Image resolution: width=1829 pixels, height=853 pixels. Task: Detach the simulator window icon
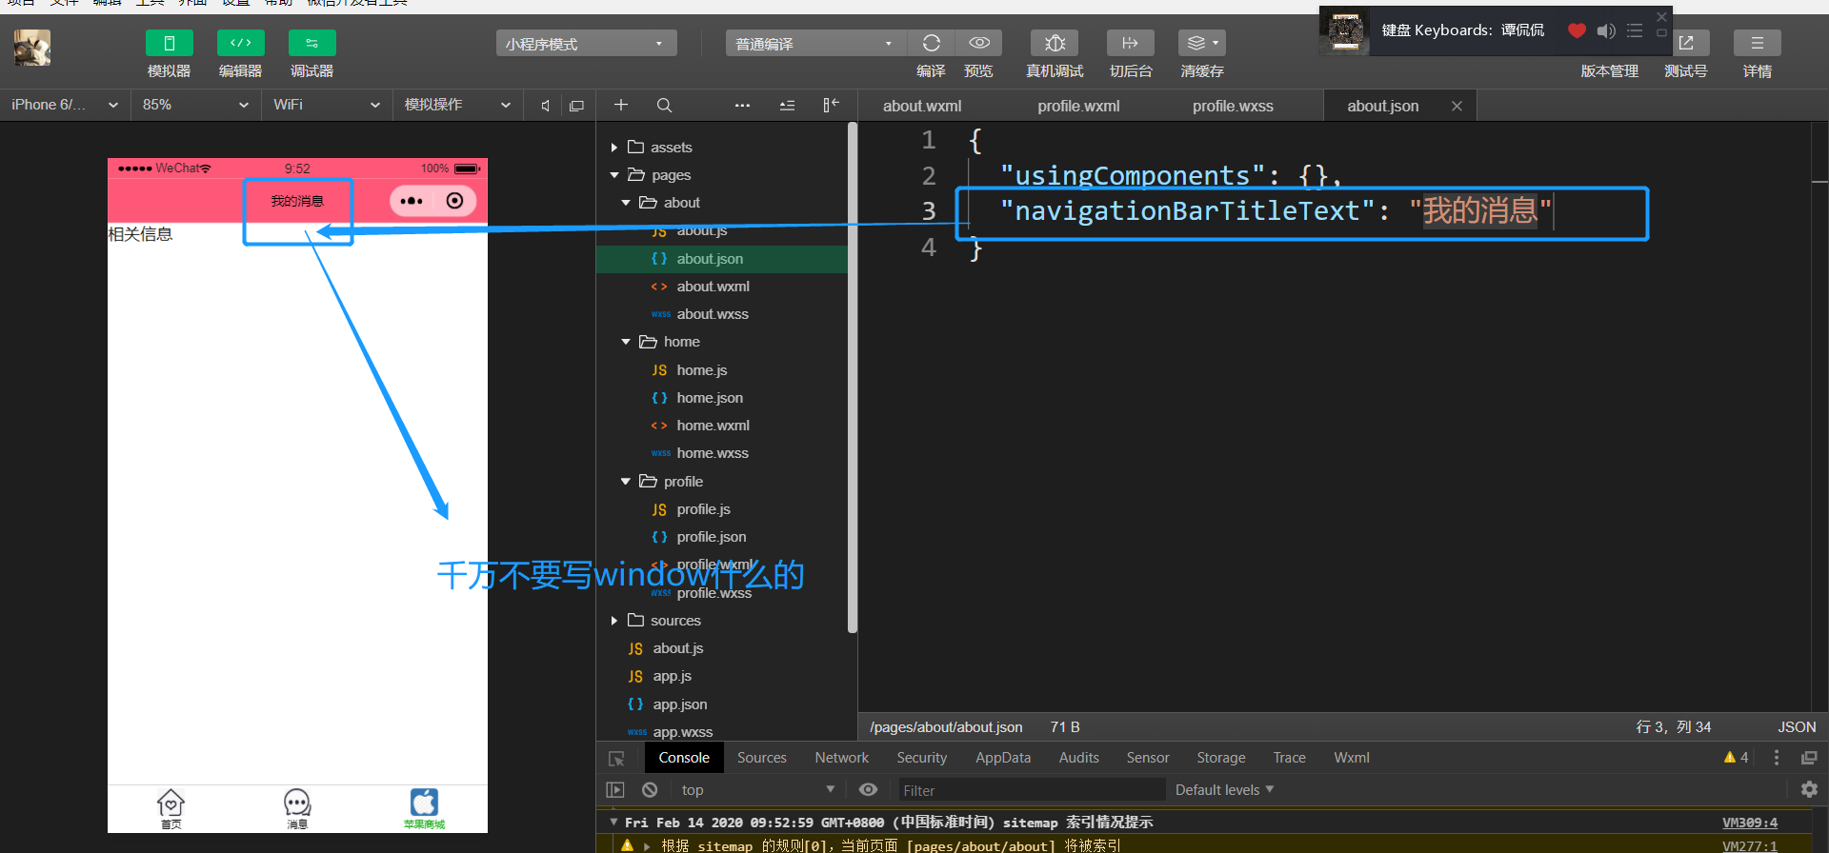coord(576,106)
